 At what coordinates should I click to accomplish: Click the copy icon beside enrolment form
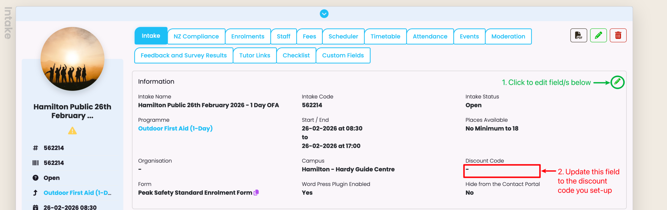(256, 193)
